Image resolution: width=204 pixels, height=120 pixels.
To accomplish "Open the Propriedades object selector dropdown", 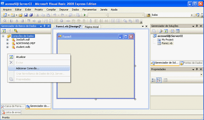I will tap(201, 75).
